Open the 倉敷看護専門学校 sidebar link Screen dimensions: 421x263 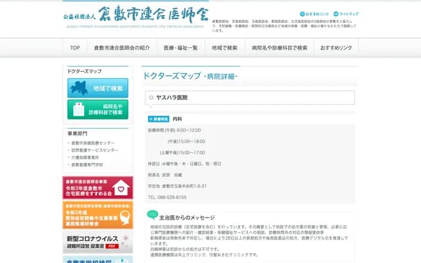tap(87, 164)
